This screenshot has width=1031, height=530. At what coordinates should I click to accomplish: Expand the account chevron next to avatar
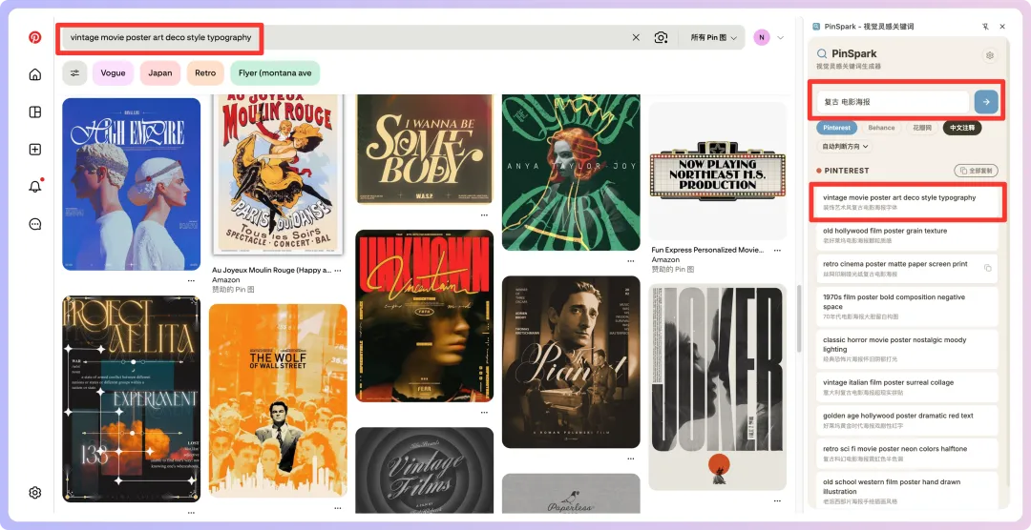(x=781, y=37)
